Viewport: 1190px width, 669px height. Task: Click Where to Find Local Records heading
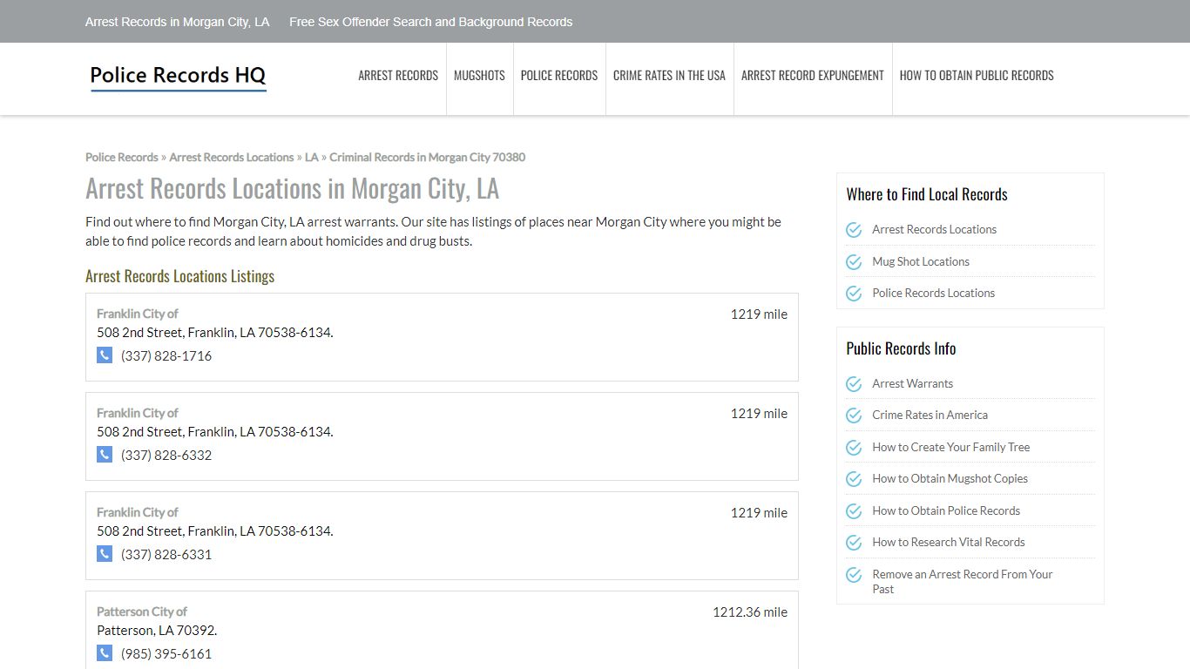tap(927, 195)
